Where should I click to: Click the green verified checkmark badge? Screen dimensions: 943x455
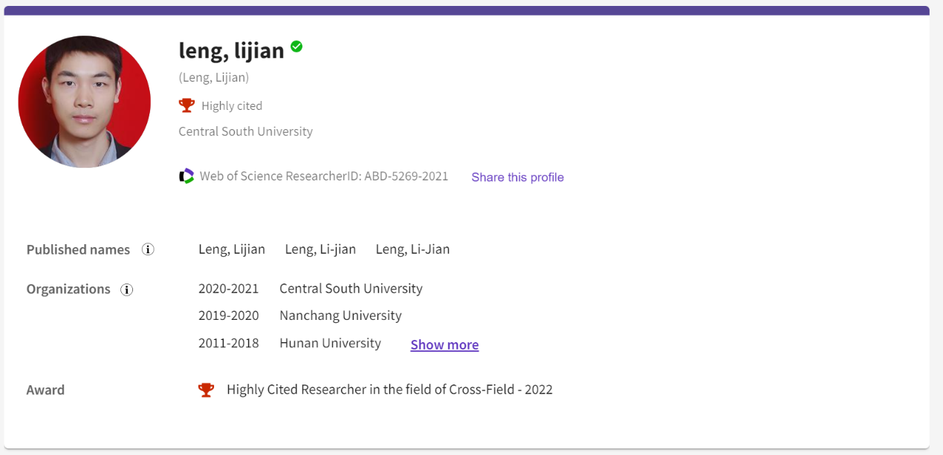tap(296, 47)
